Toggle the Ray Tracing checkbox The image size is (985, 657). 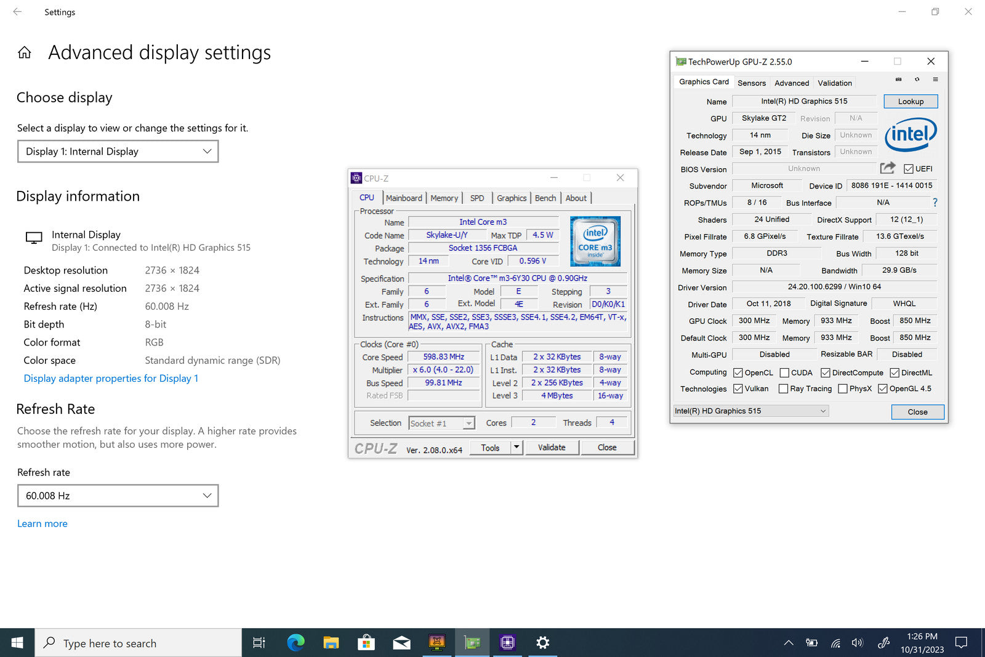[x=783, y=389]
